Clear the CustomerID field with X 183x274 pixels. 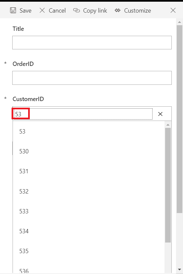(160, 114)
